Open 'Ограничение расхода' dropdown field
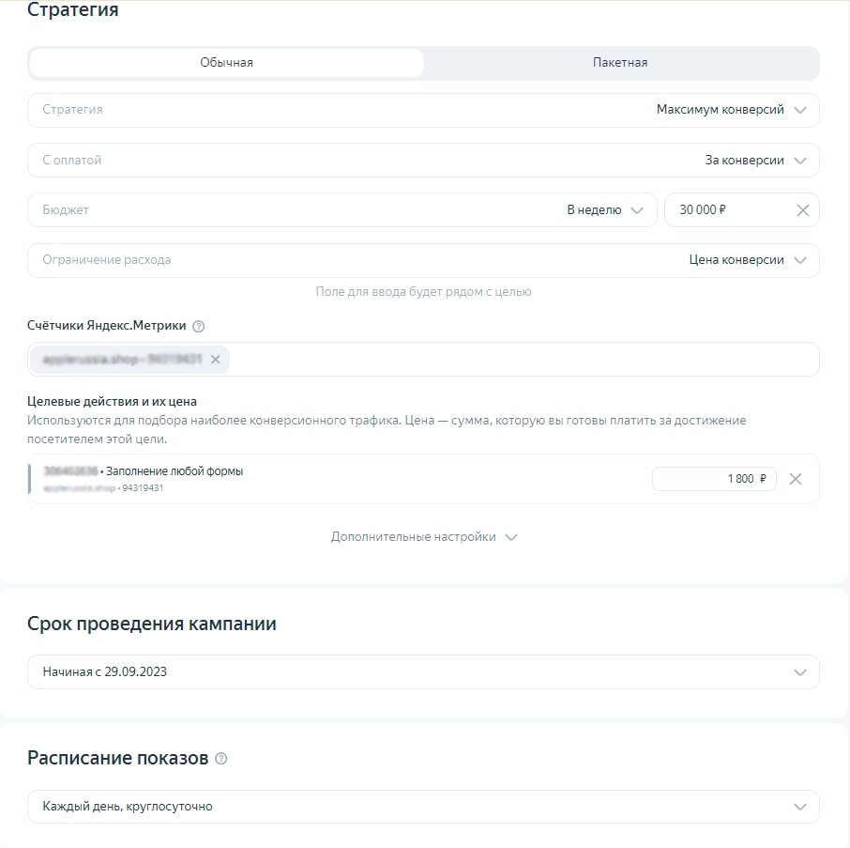 [x=423, y=260]
